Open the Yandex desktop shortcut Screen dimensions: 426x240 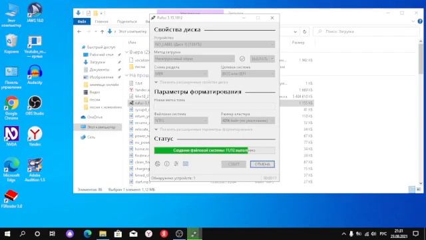pyautogui.click(x=35, y=136)
